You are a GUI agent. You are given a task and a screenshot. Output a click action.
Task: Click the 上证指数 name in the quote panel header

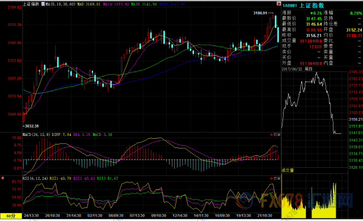[311, 5]
